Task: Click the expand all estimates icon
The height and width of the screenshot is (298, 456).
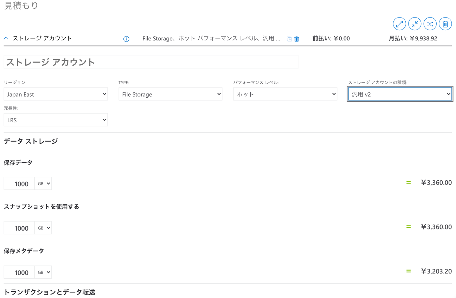Action: [x=399, y=24]
